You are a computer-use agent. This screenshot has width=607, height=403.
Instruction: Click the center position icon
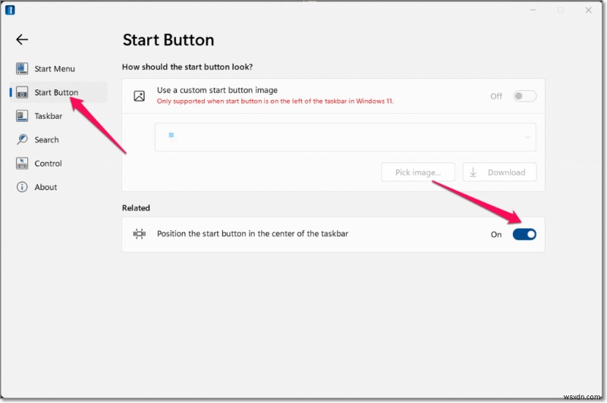click(x=139, y=234)
